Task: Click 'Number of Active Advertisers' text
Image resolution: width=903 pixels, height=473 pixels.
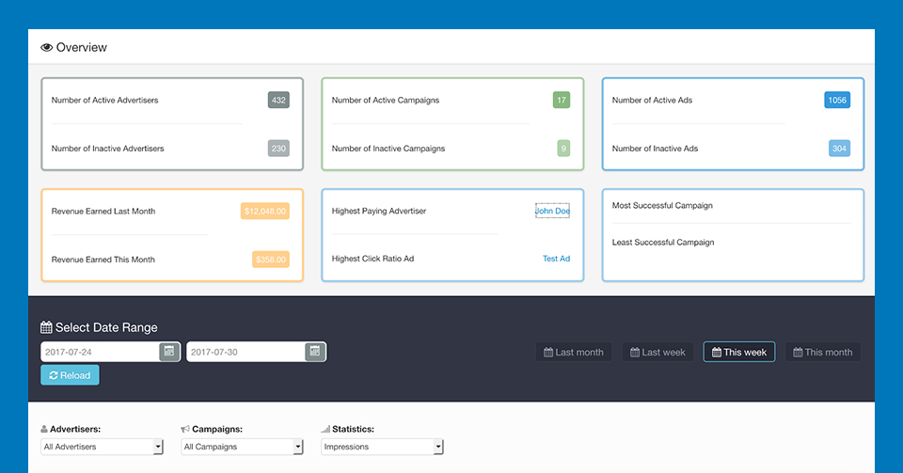Action: coord(104,100)
